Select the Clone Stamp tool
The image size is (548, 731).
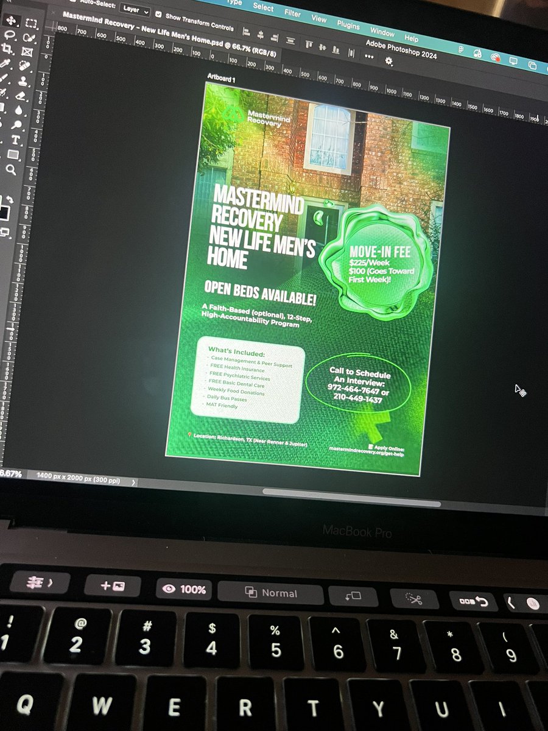point(24,81)
